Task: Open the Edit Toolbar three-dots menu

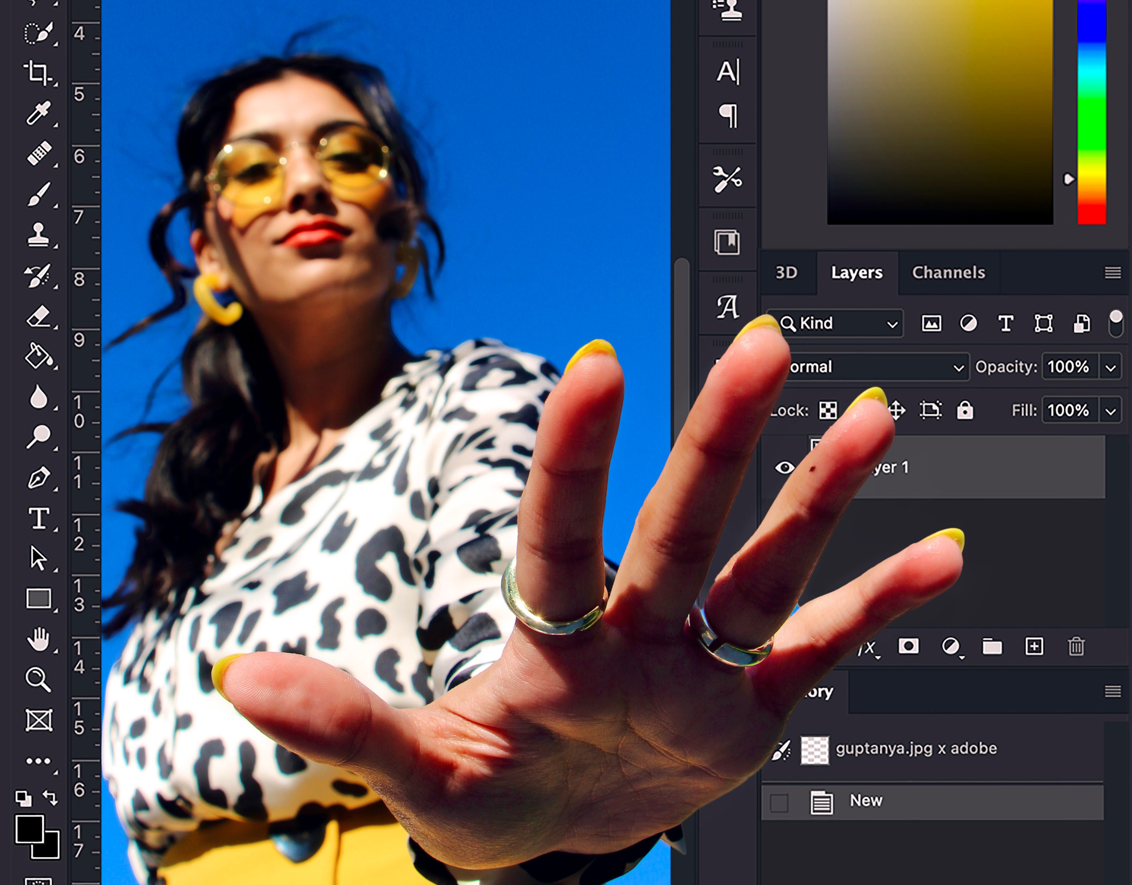Action: coord(38,761)
